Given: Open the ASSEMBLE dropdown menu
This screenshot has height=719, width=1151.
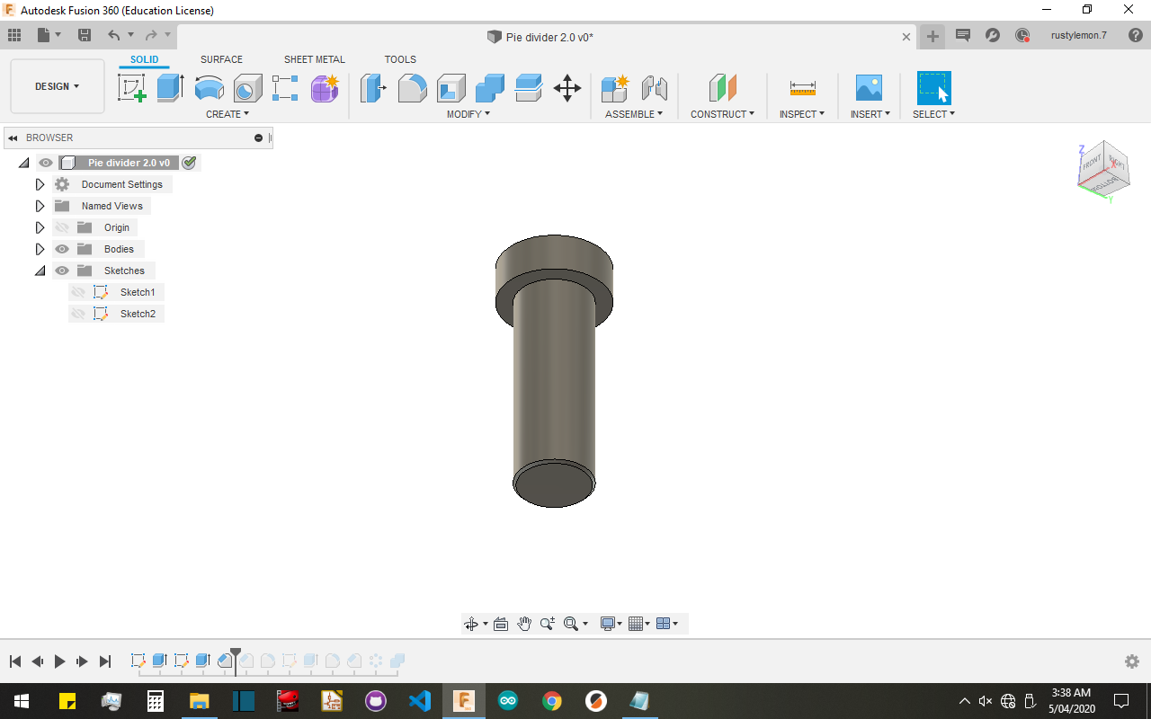Looking at the screenshot, I should [634, 114].
